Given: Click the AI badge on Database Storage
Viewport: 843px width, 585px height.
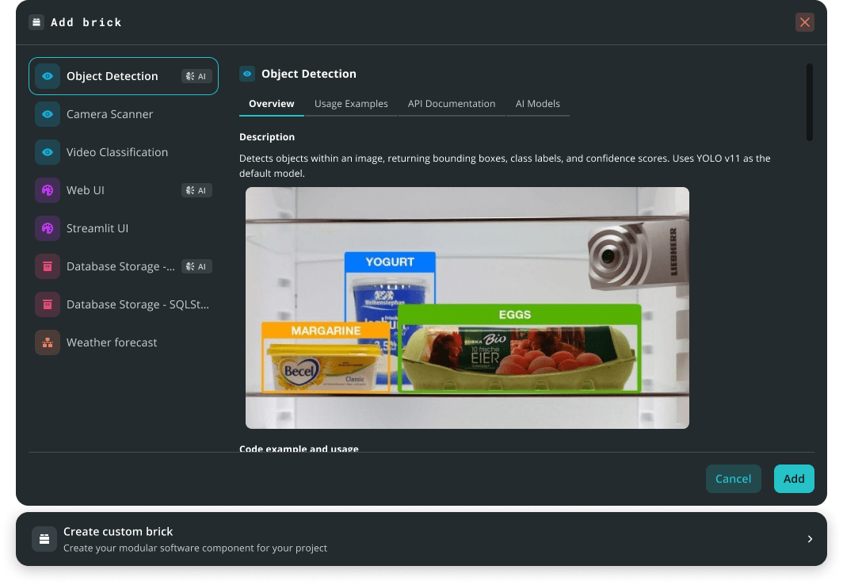Looking at the screenshot, I should click(x=196, y=266).
